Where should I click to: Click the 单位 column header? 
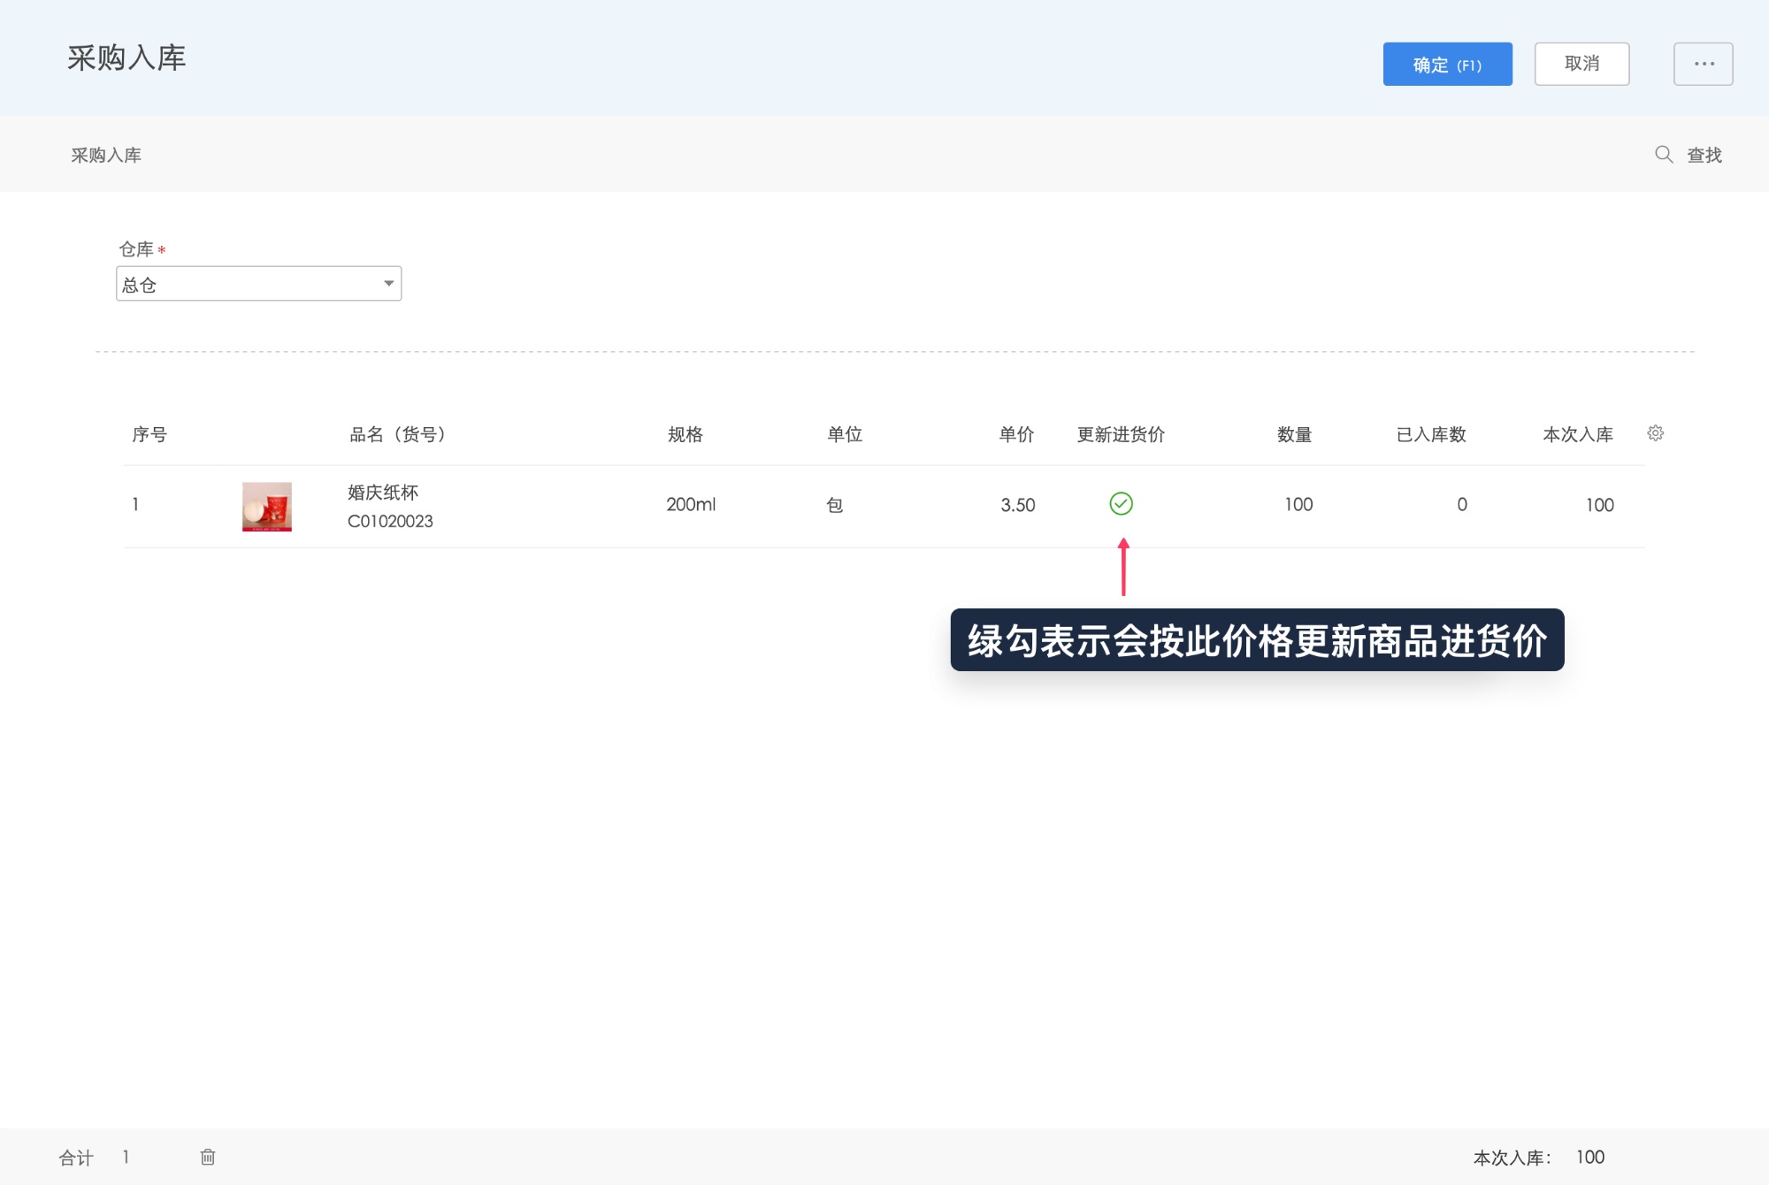tap(845, 434)
